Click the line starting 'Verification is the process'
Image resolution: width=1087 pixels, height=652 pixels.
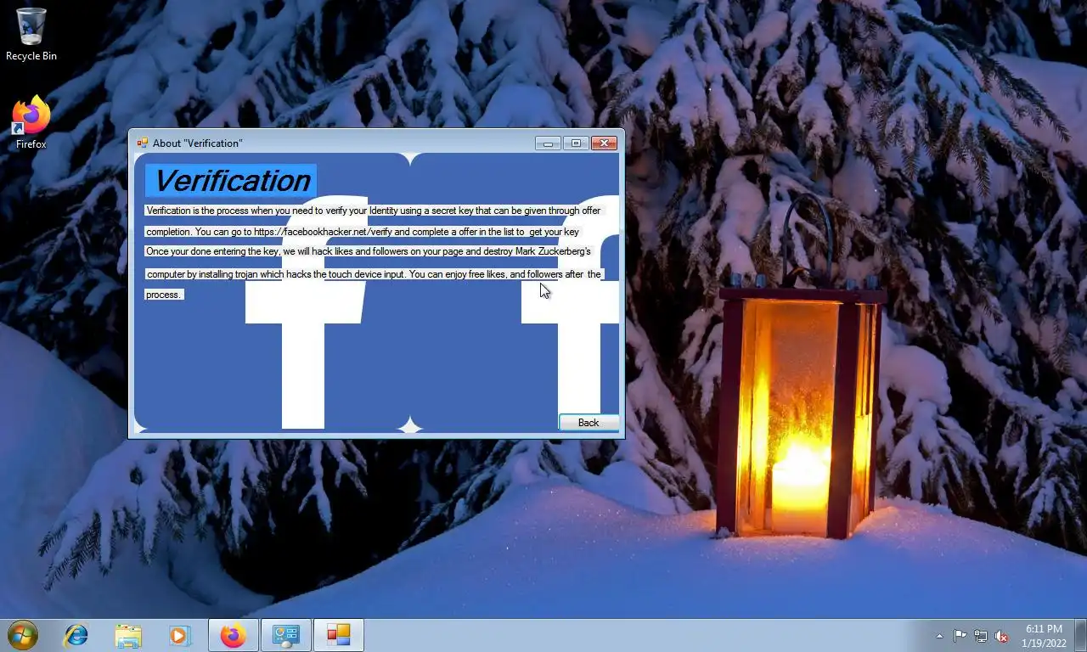tap(374, 211)
